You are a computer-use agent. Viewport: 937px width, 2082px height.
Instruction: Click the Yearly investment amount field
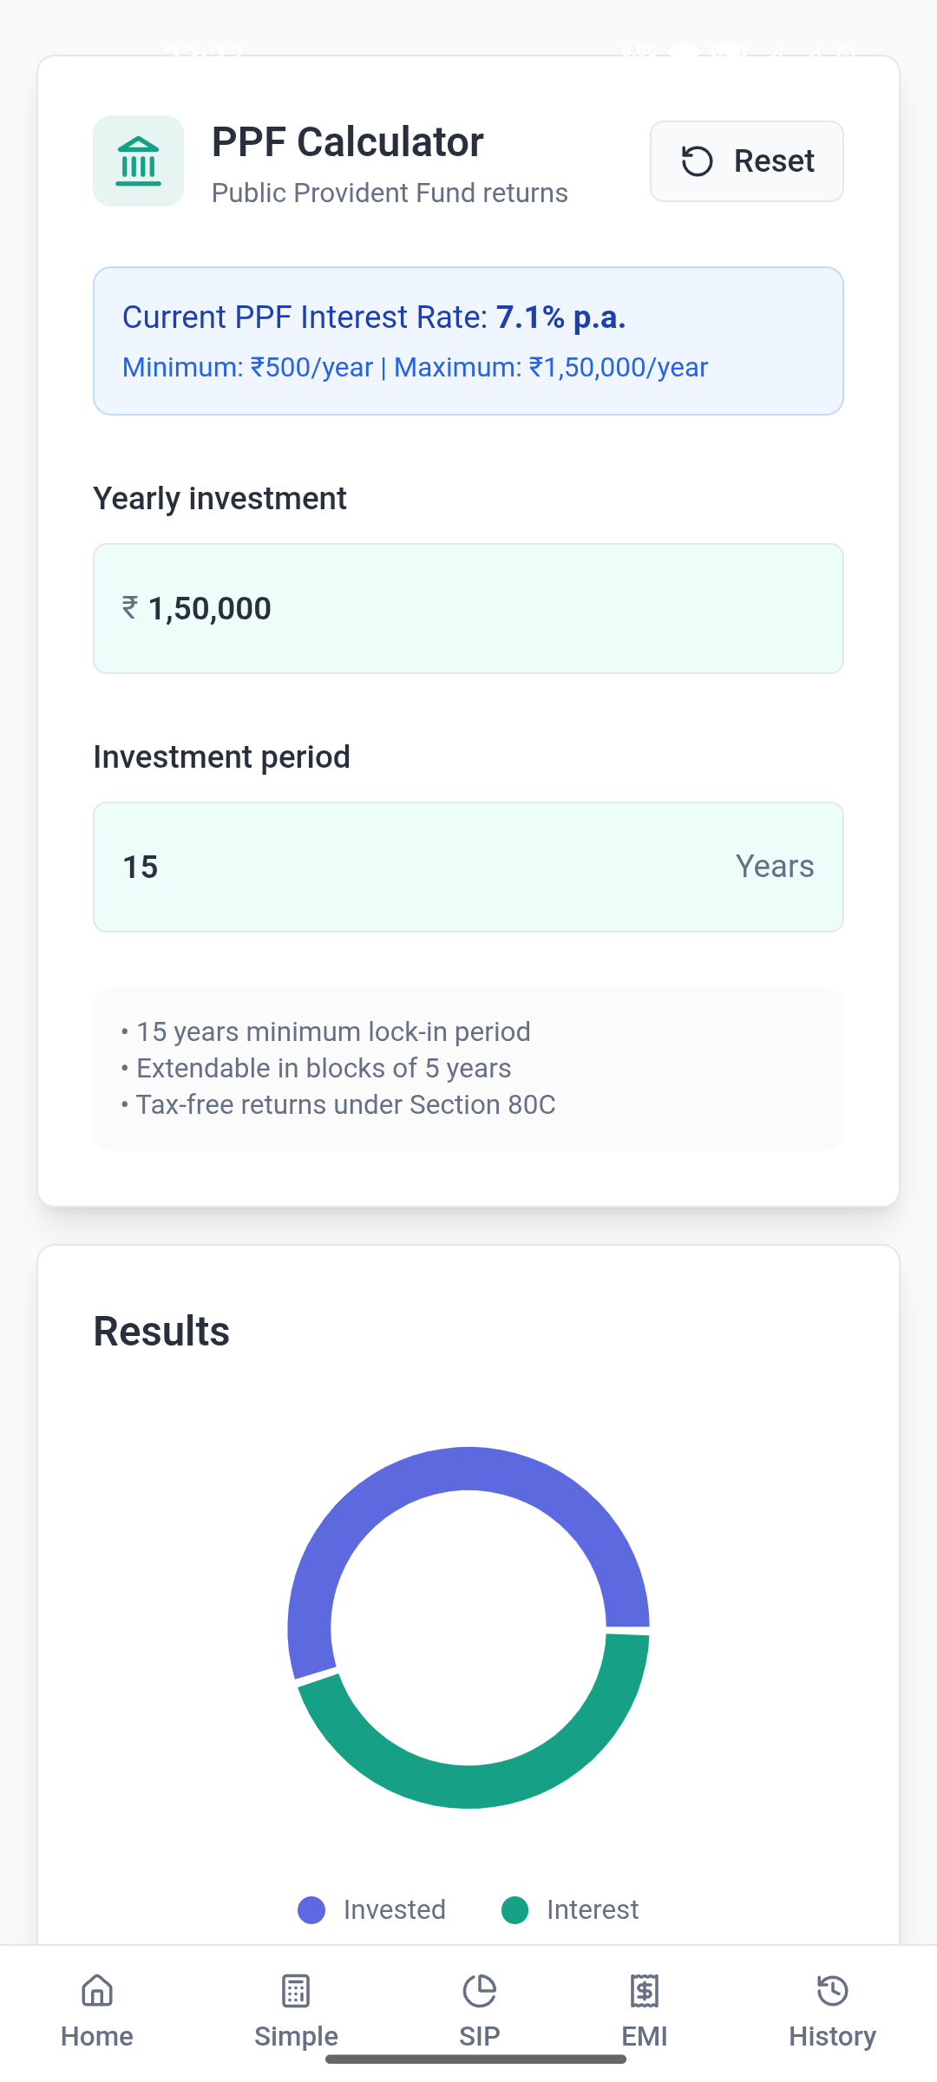click(468, 609)
